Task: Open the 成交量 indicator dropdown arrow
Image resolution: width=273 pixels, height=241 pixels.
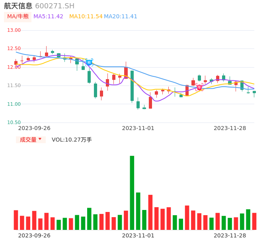Action: point(40,139)
